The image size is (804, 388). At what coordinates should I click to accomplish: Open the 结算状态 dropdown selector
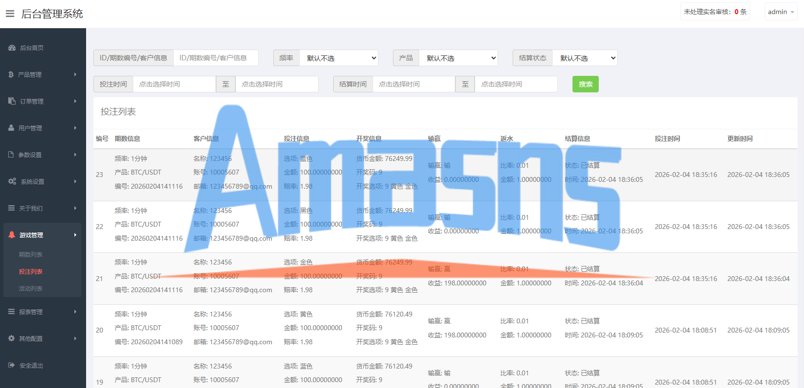tap(585, 58)
